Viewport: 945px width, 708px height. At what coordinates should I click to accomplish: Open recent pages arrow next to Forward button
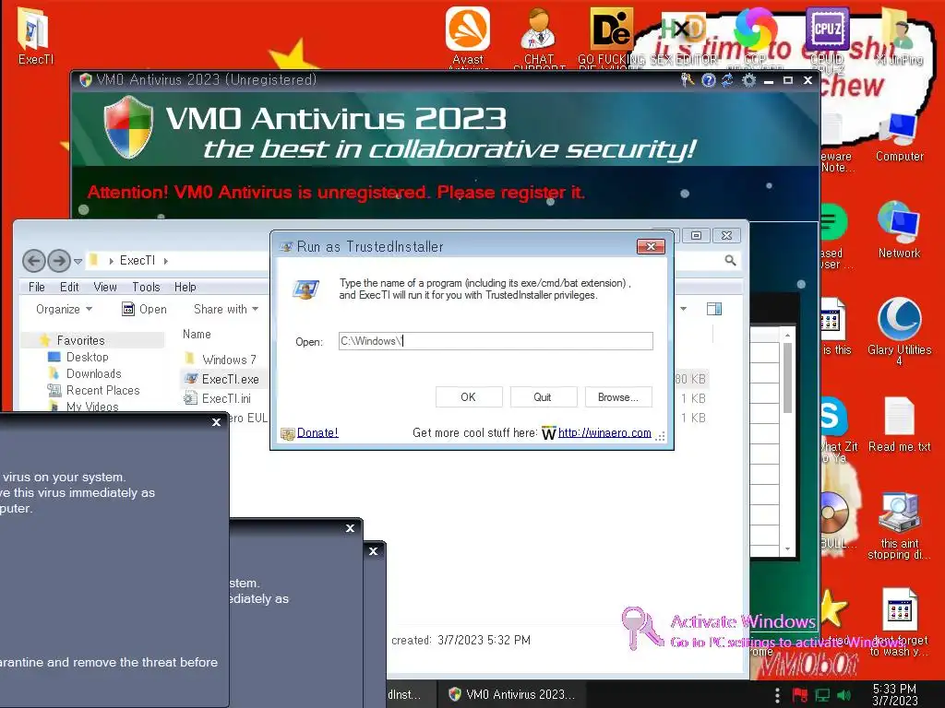(x=78, y=261)
